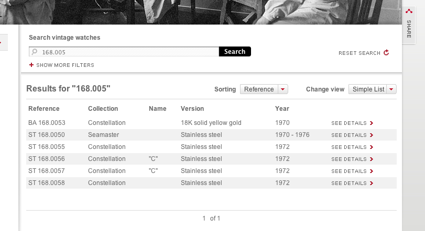Click the Reference column header
The width and height of the screenshot is (425, 231).
(44, 109)
